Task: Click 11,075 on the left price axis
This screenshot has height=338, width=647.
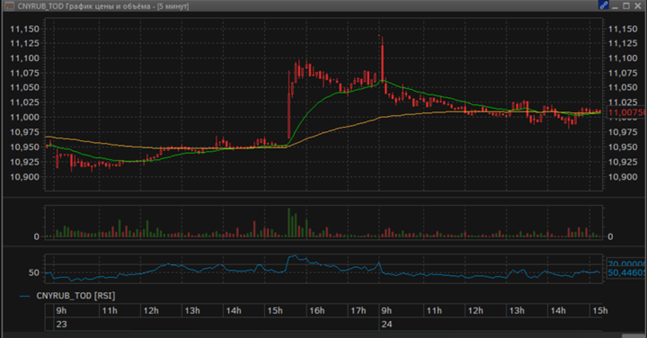Action: (25, 73)
